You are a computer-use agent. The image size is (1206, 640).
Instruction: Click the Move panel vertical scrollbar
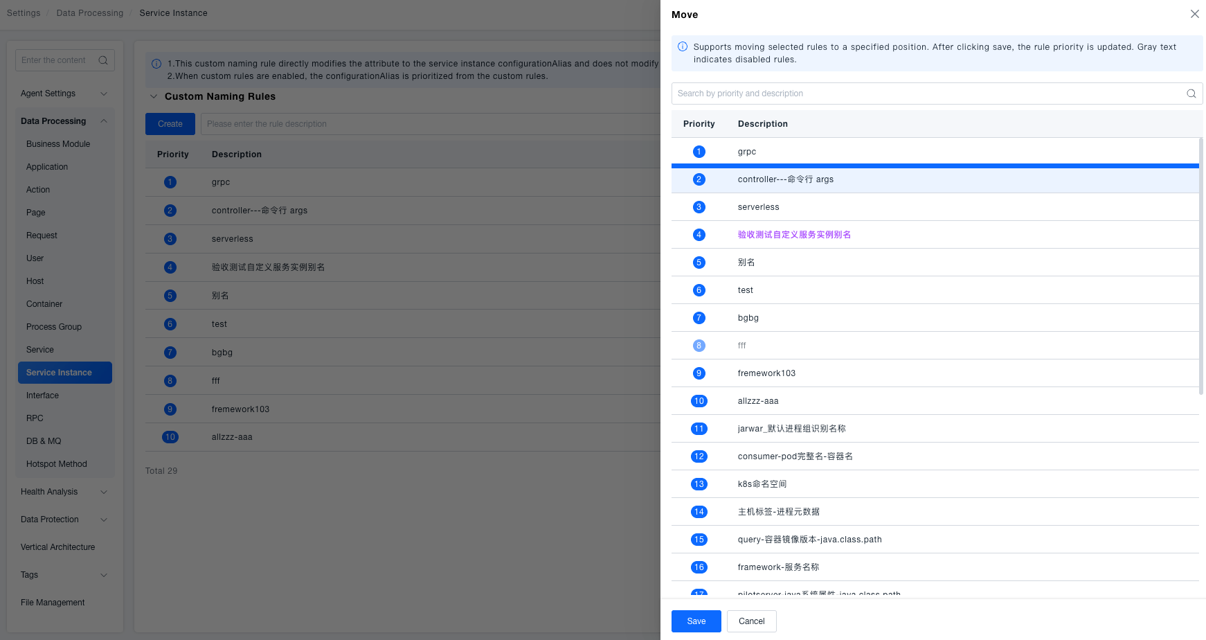coord(1201,266)
